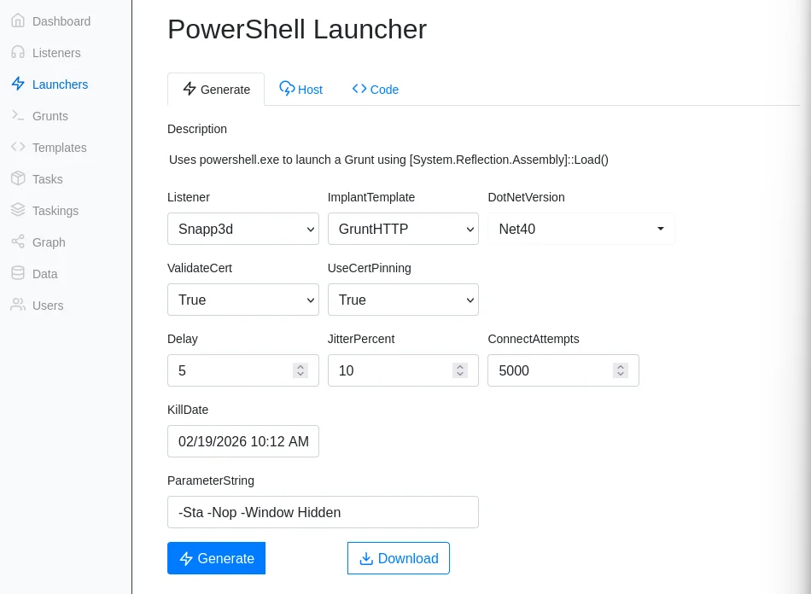Click the Templates code brackets icon

18,148
